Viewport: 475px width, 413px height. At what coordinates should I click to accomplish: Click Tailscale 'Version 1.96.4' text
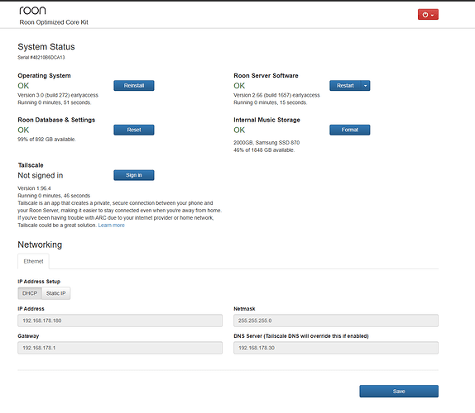click(34, 188)
